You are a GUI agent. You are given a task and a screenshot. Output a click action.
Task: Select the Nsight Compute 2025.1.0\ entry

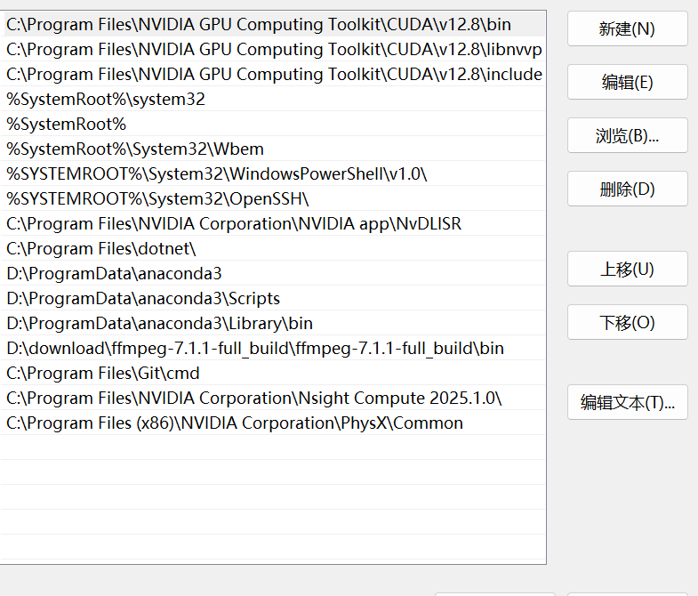[x=273, y=399]
